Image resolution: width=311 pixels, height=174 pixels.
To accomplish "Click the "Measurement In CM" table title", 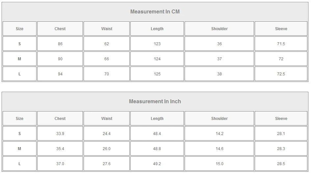I will [x=155, y=12].
